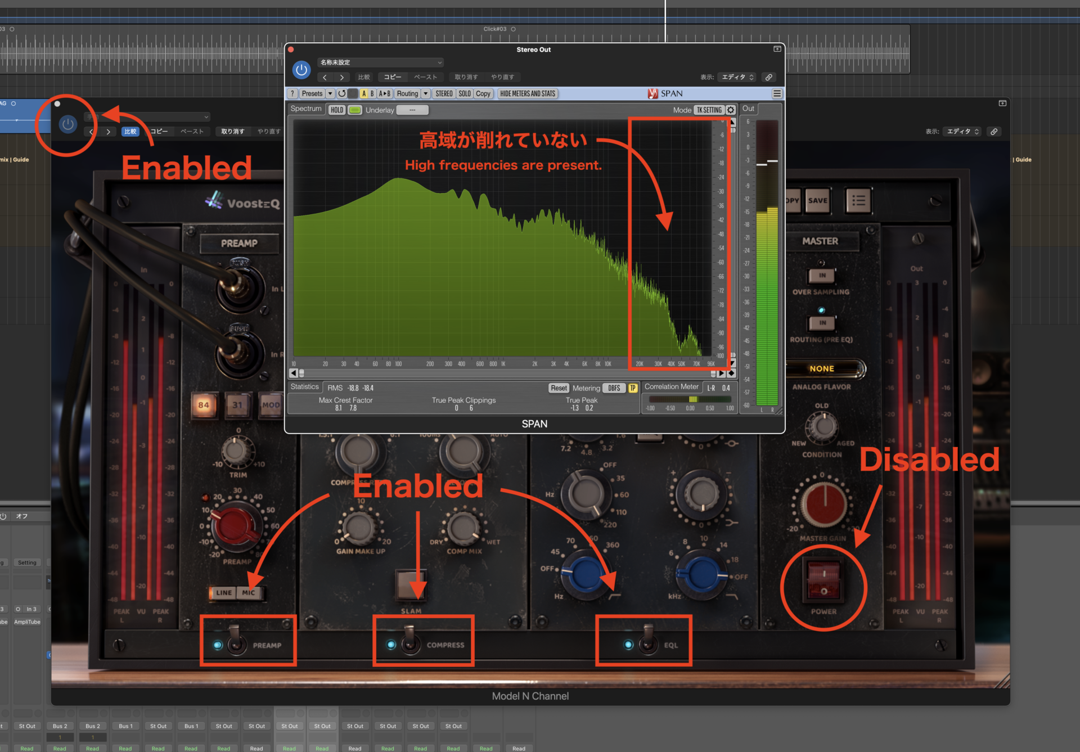Open the ANALOG FLAVOR NONE selector

823,369
